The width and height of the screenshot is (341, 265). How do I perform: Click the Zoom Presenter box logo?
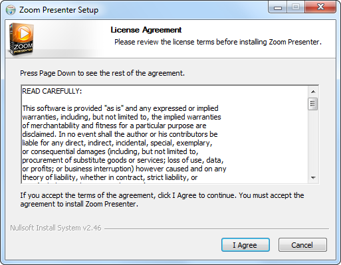click(x=21, y=39)
